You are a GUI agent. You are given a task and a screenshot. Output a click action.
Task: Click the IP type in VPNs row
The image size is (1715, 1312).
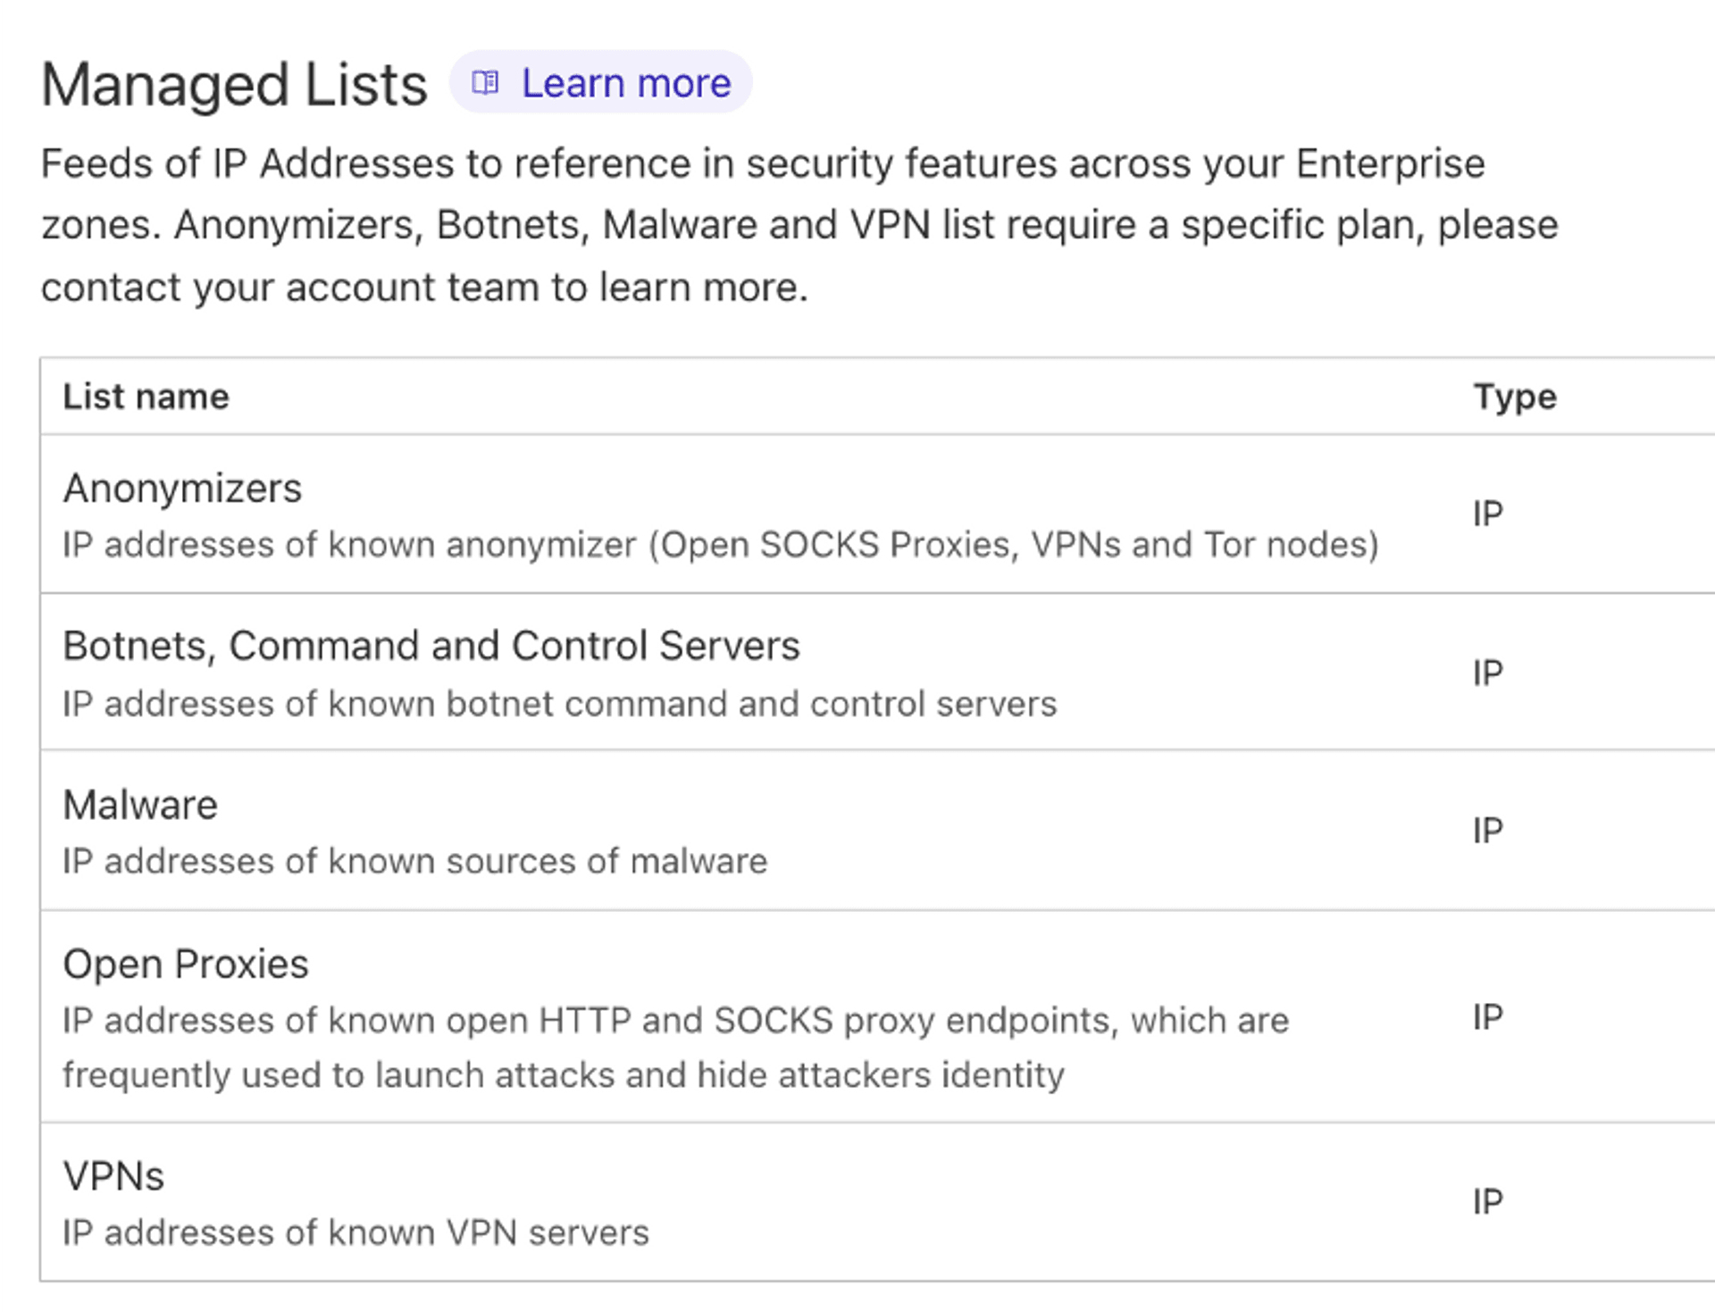[x=1488, y=1202]
